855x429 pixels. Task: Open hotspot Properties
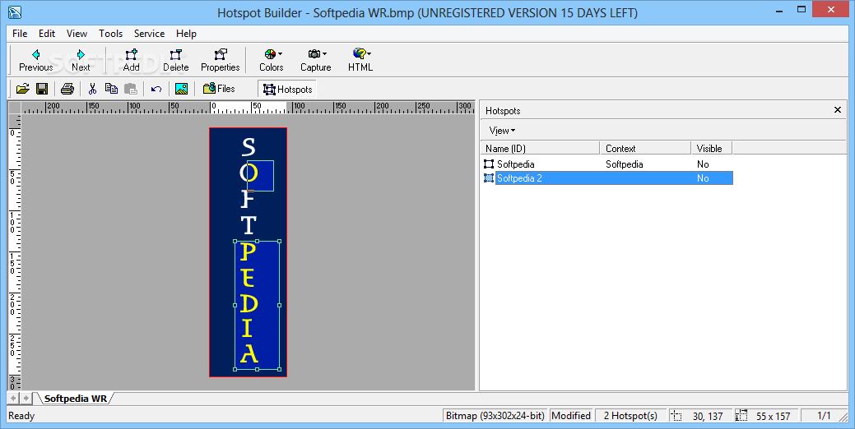(221, 60)
